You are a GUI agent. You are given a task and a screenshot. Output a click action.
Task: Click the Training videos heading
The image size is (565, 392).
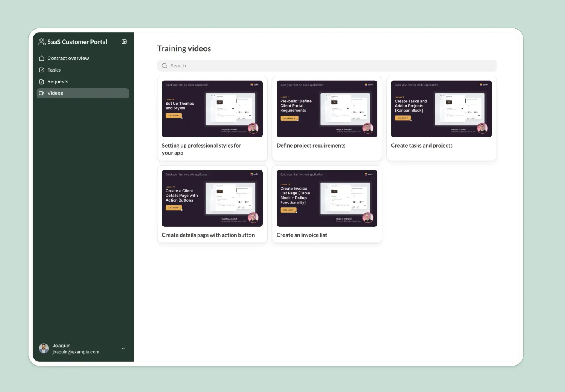(184, 48)
